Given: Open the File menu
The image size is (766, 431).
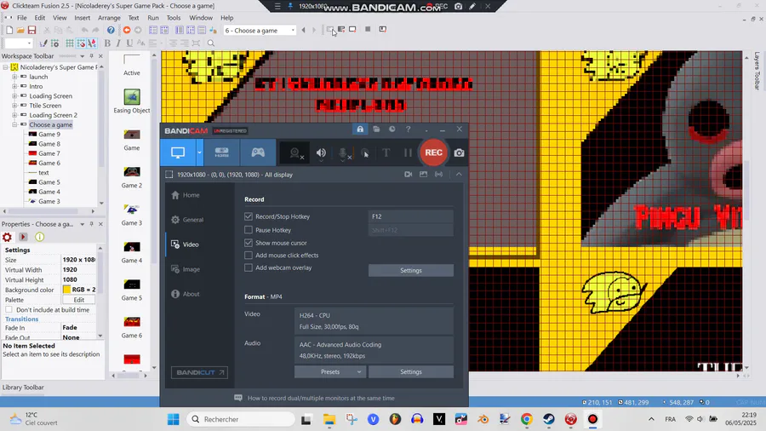Looking at the screenshot, I should coord(22,18).
